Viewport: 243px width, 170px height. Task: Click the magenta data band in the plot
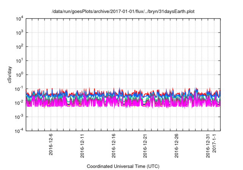tap(114, 102)
